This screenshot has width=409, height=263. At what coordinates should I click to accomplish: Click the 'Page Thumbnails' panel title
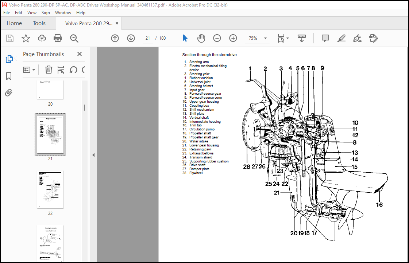[x=43, y=54]
